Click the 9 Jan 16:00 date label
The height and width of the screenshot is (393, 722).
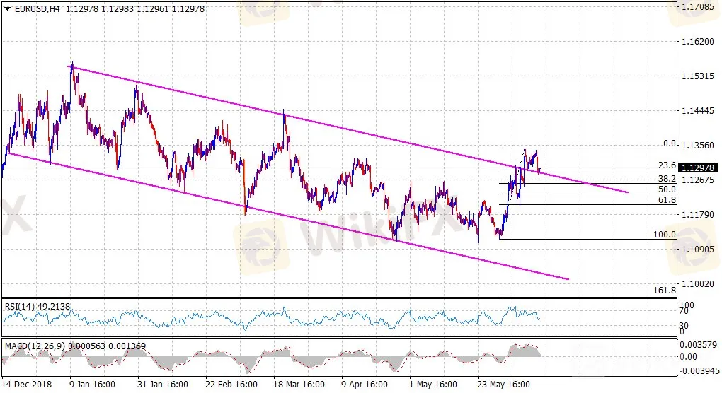pyautogui.click(x=92, y=385)
